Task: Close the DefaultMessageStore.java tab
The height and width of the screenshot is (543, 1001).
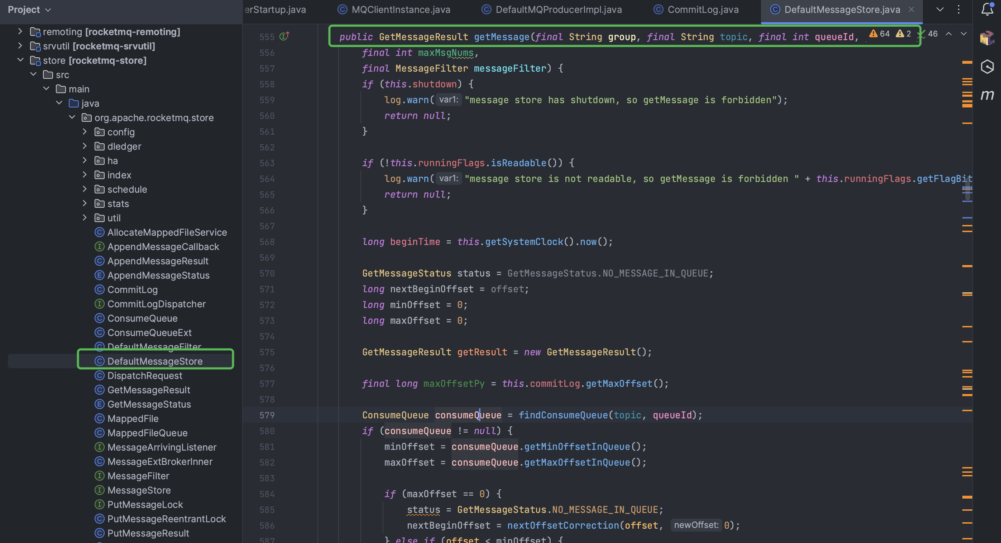Action: tap(911, 9)
